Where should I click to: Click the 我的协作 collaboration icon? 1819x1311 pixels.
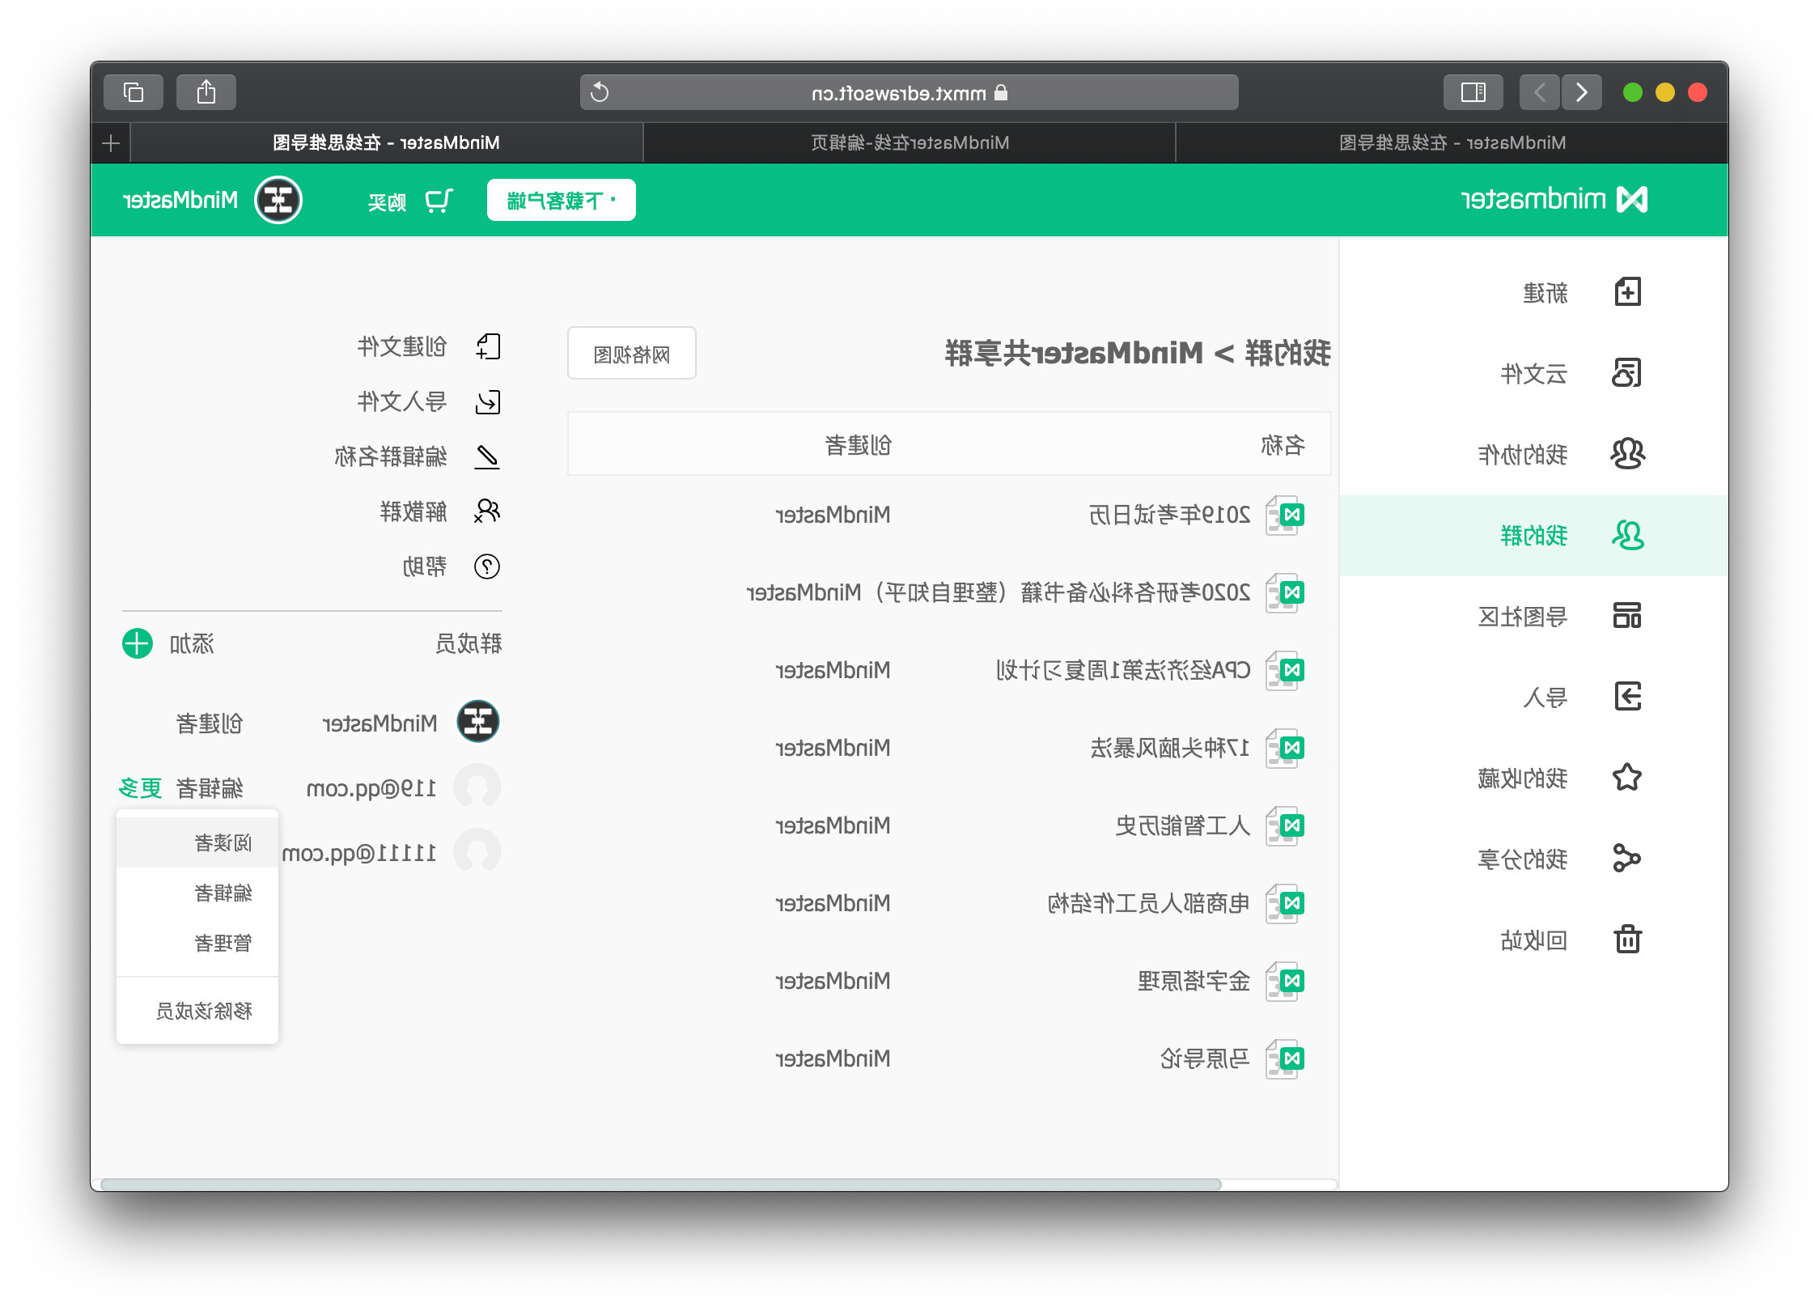(1627, 454)
